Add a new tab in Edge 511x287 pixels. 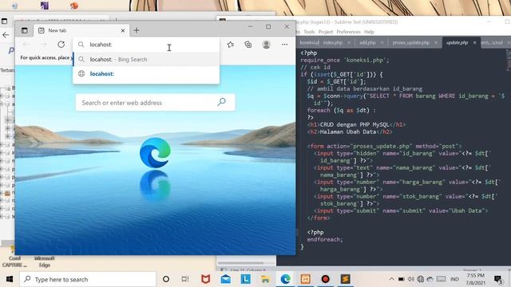coord(137,30)
